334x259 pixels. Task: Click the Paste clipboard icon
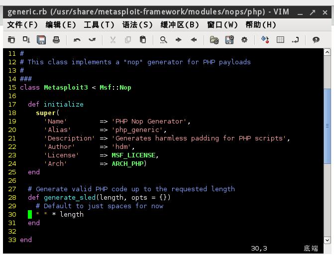tap(143, 40)
